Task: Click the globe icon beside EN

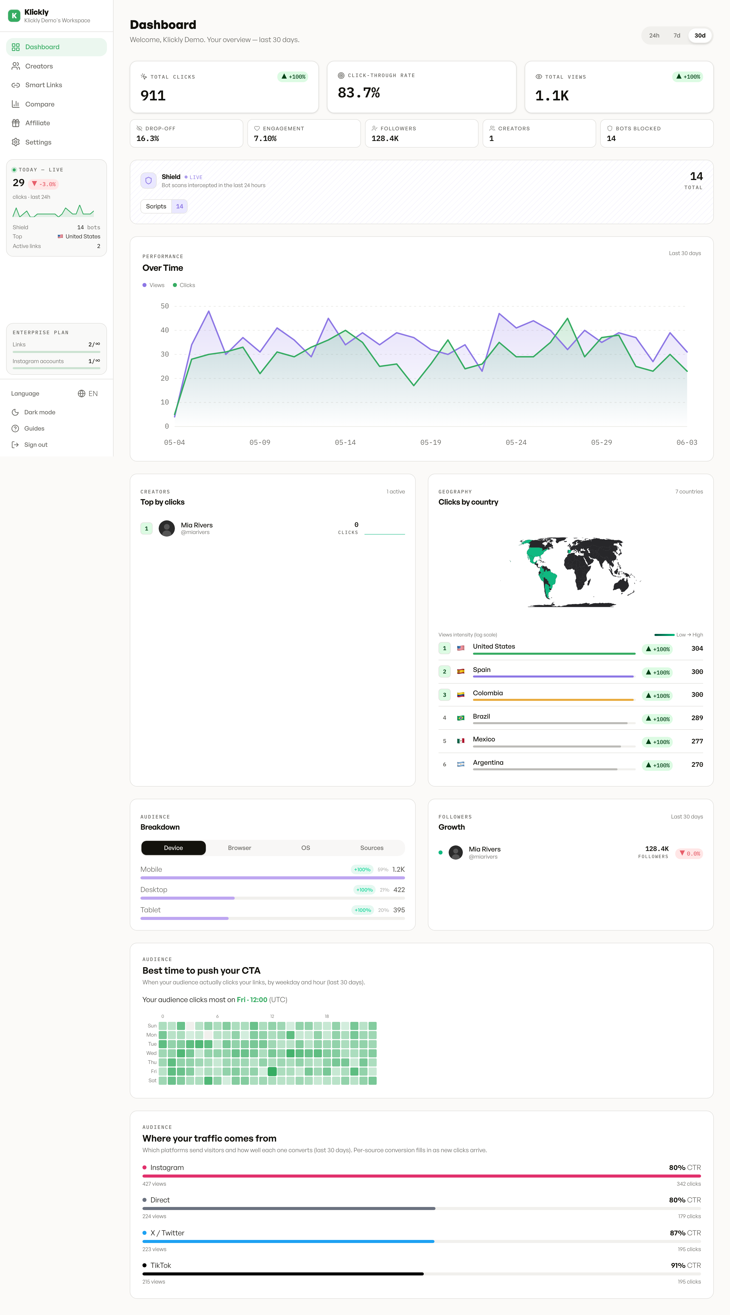Action: (82, 394)
